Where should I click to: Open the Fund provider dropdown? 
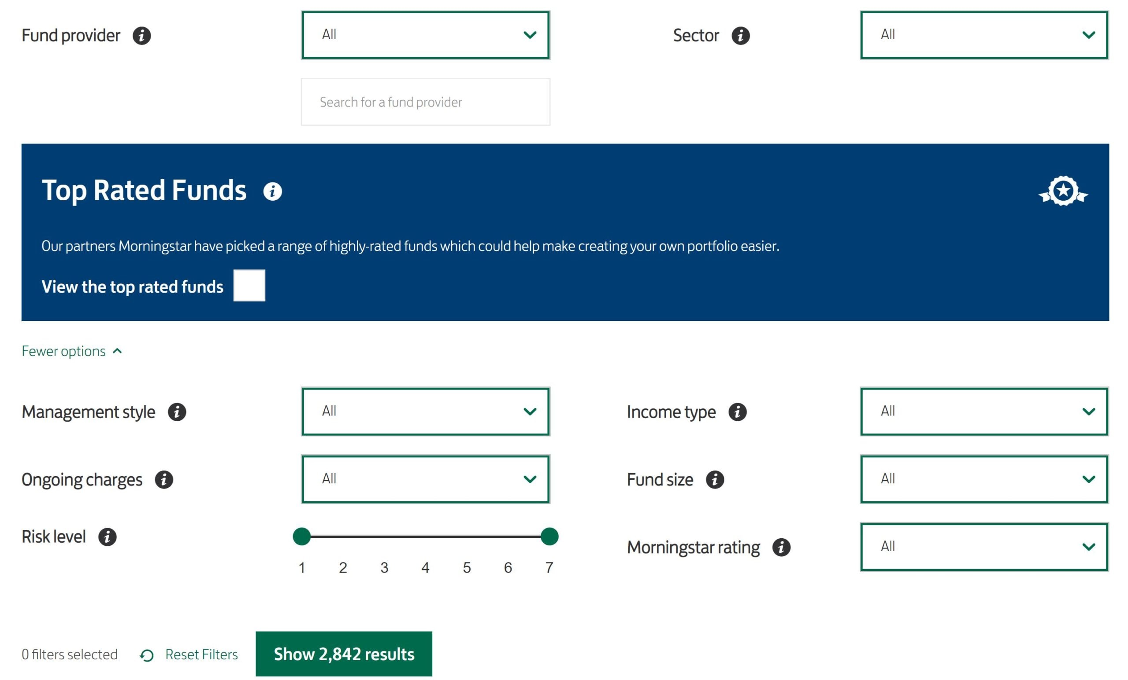(427, 35)
